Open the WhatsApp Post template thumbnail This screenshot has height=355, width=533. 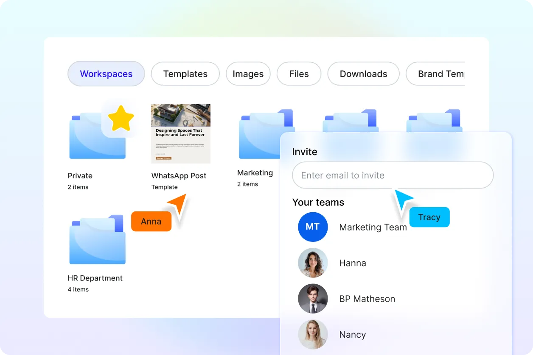[x=181, y=134]
